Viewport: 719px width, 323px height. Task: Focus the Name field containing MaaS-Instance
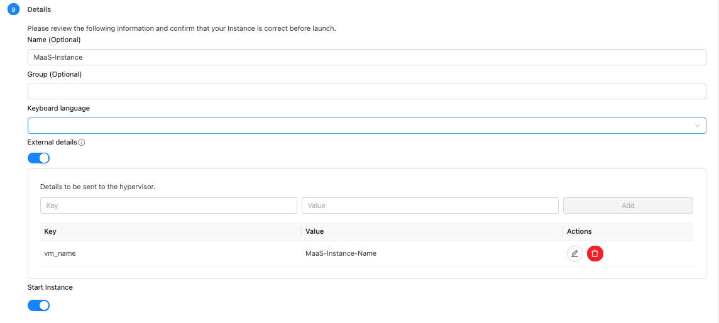[x=367, y=57]
